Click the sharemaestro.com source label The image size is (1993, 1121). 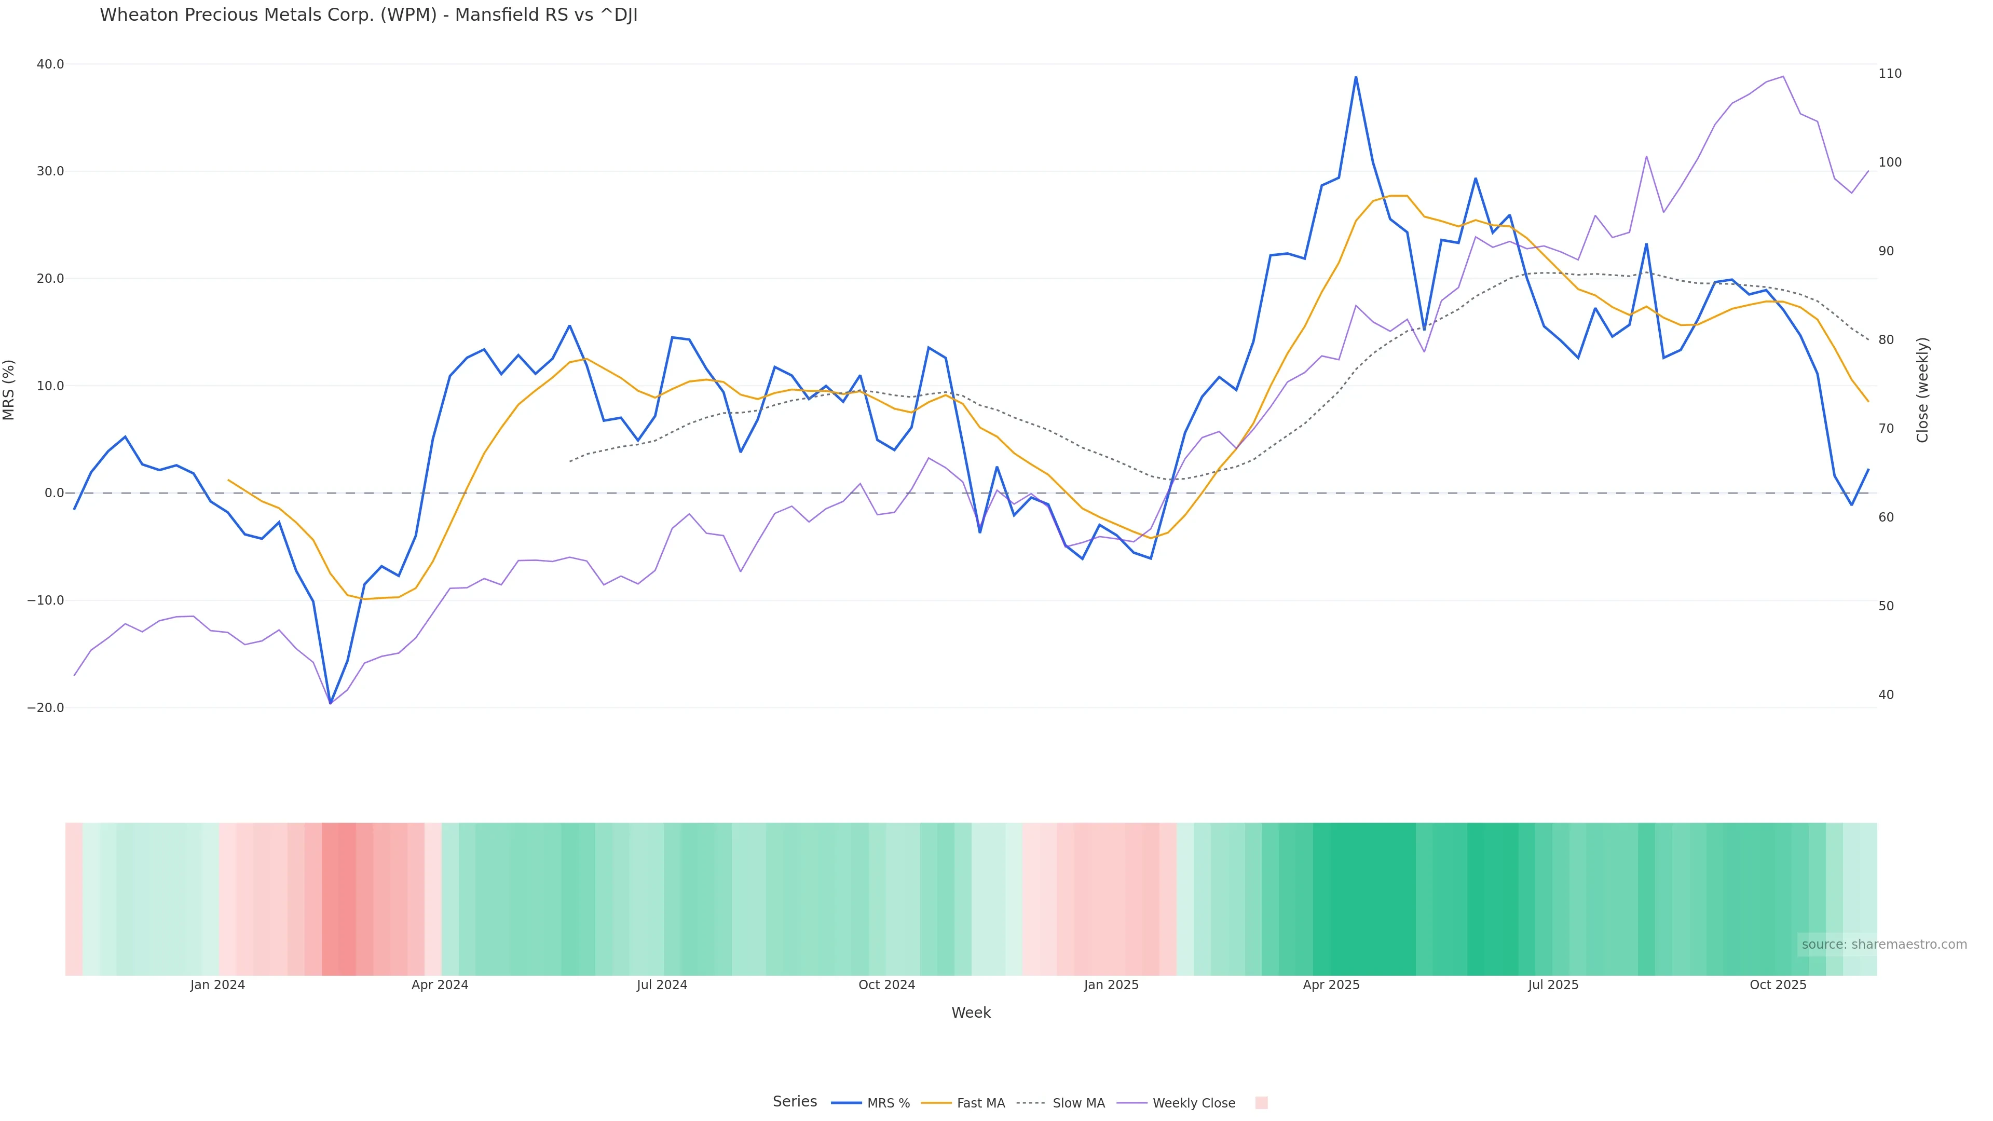tap(1883, 945)
